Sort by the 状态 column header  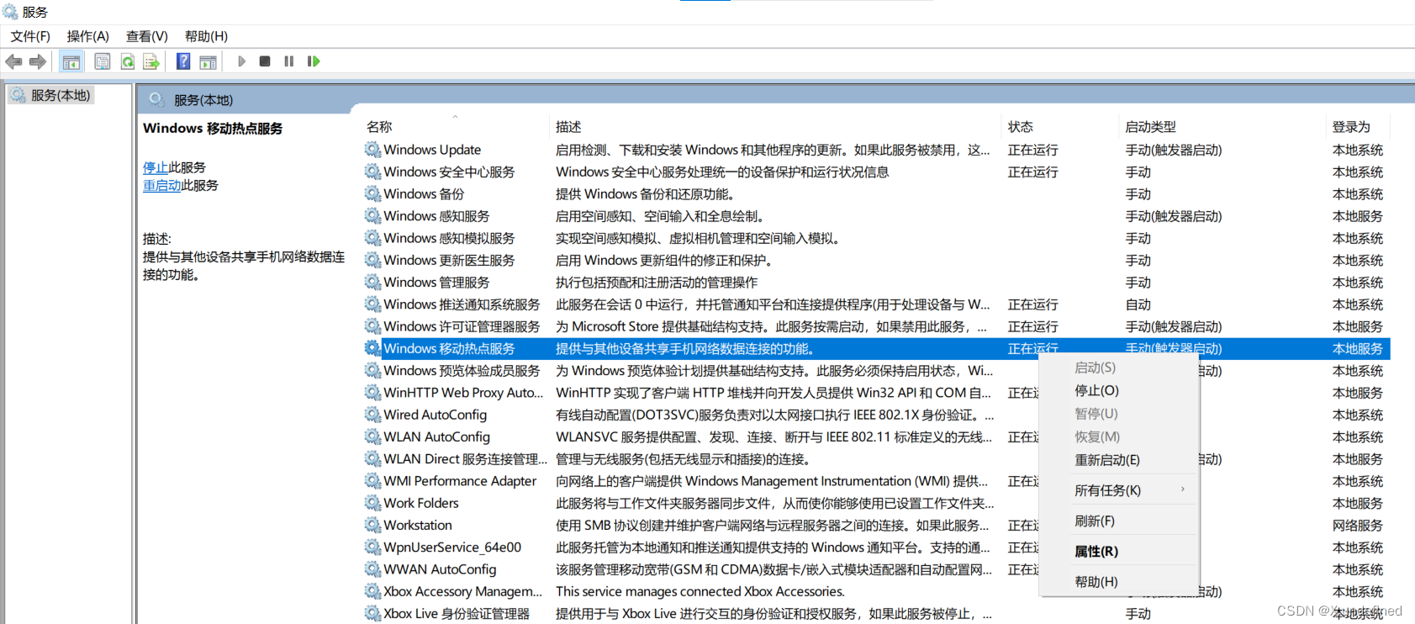(1021, 127)
